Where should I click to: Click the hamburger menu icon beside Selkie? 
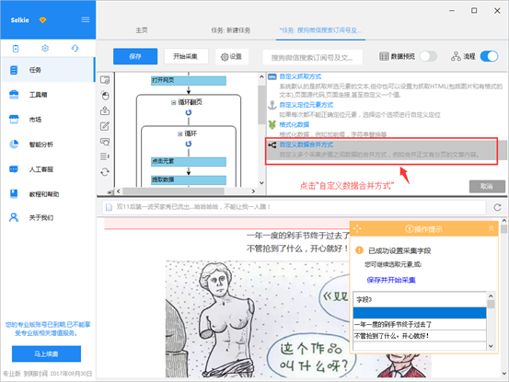coord(86,20)
